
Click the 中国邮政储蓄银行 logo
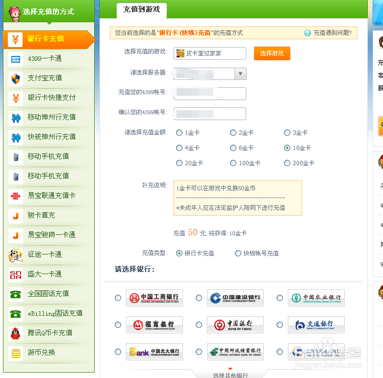click(235, 352)
